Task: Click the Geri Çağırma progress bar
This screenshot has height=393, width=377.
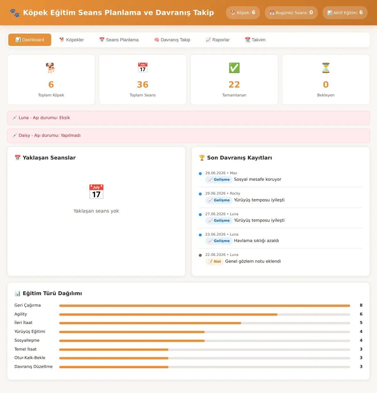Action: point(205,306)
